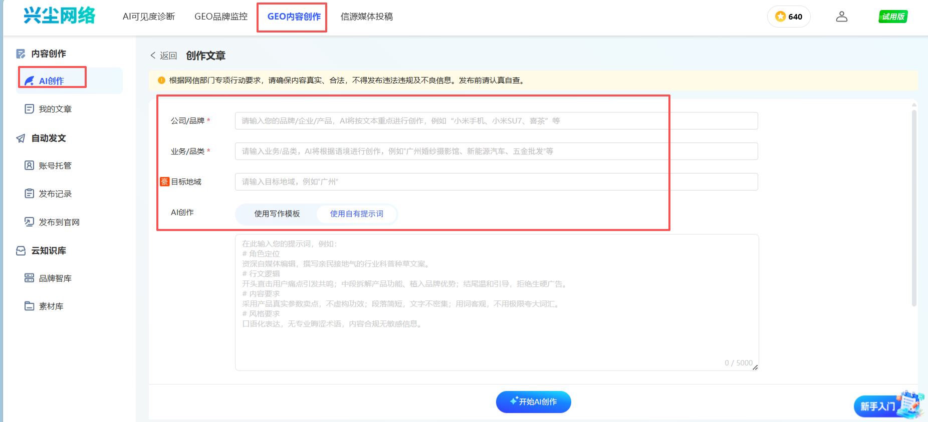The height and width of the screenshot is (422, 928).
Task: Open the AI可见度诊断 tab
Action: (x=149, y=16)
